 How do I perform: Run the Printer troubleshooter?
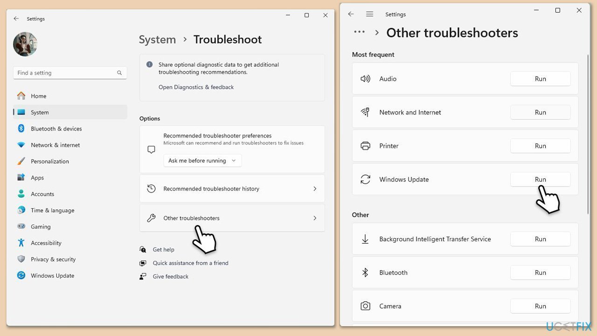540,146
